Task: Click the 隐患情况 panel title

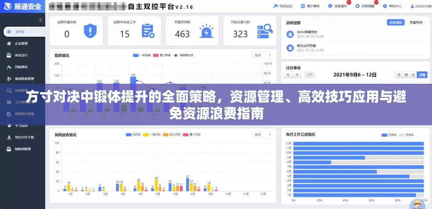Action: [x=62, y=55]
